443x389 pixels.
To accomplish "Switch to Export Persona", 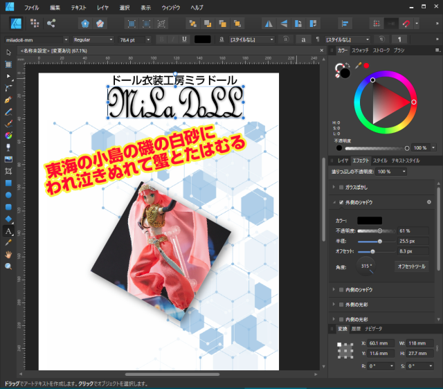I will 51,24.
